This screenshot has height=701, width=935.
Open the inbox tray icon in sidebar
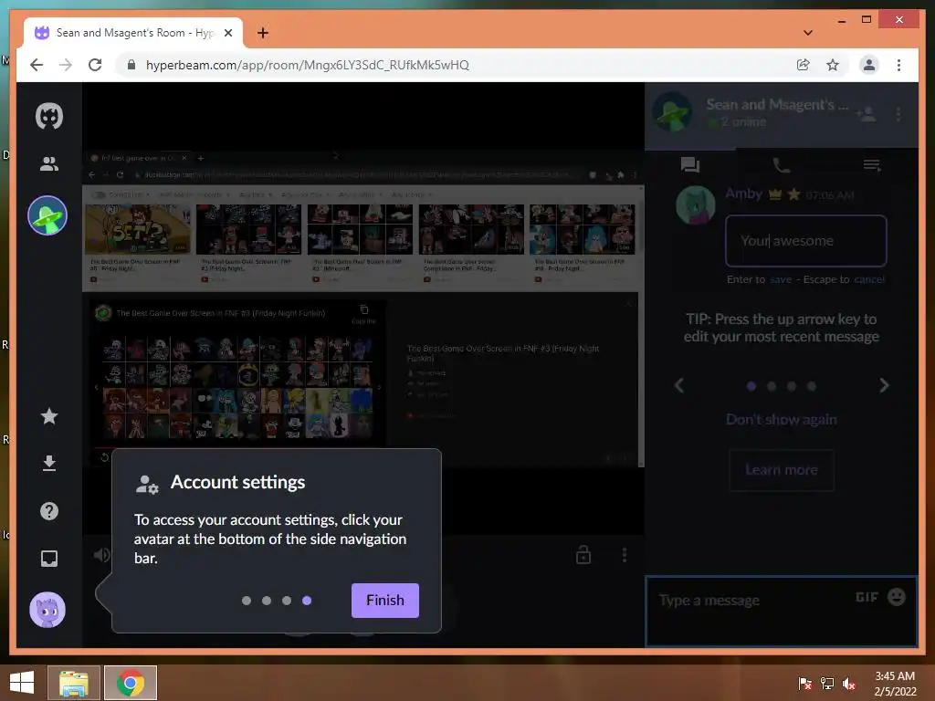(49, 559)
